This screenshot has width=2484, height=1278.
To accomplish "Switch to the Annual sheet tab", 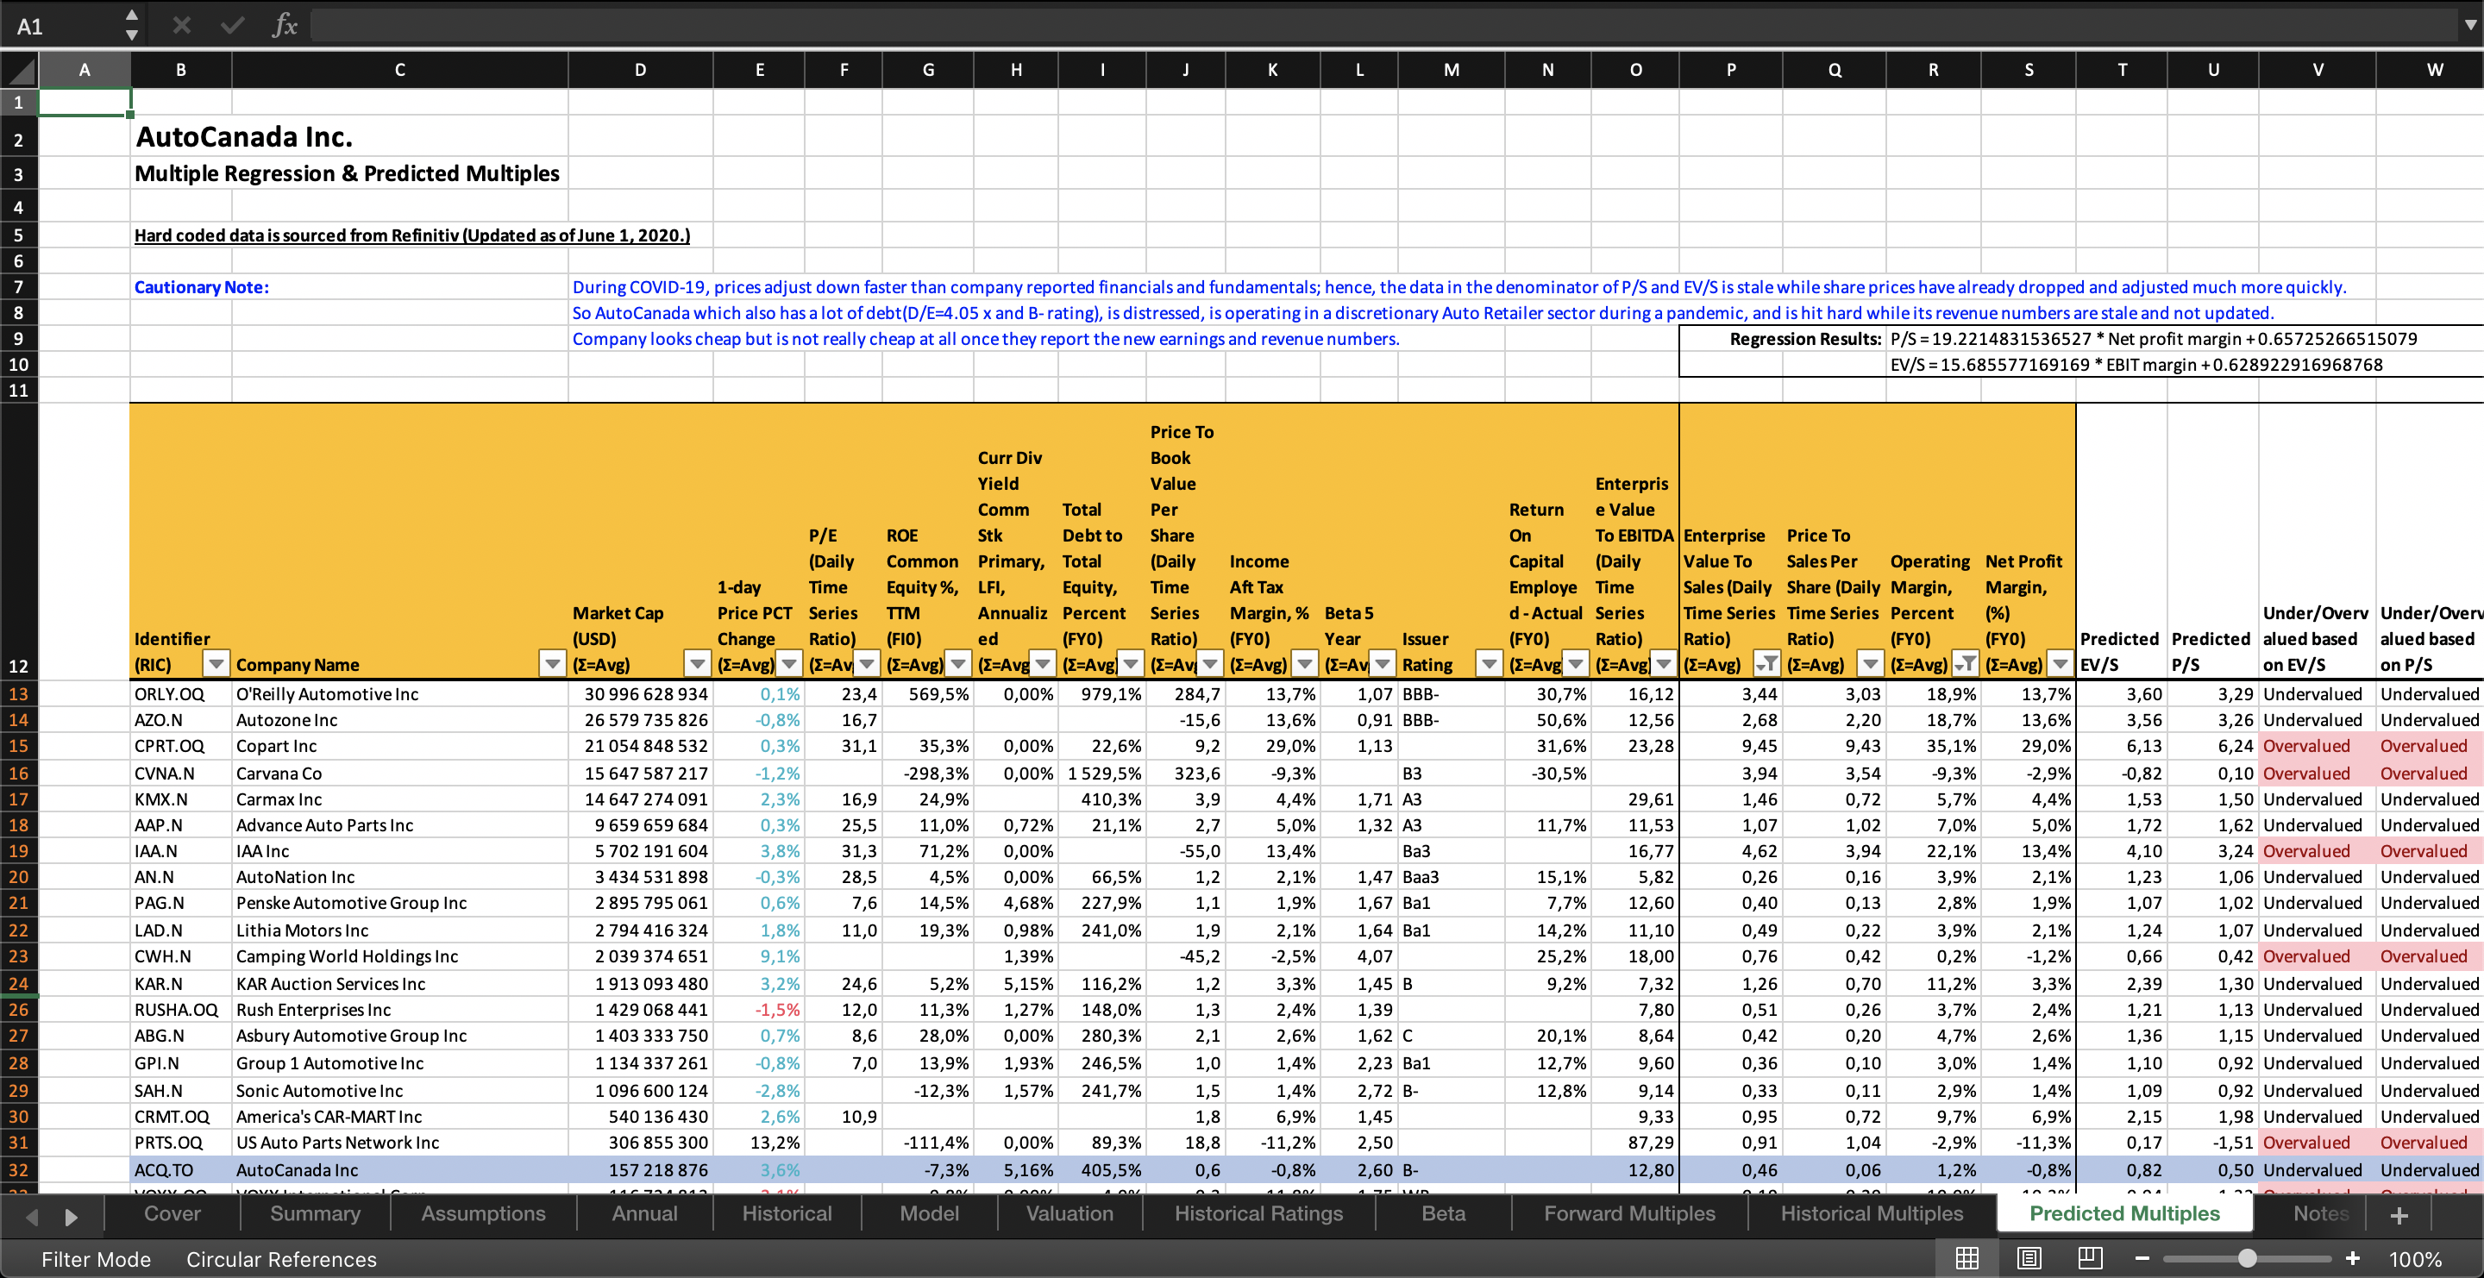I will (x=644, y=1213).
